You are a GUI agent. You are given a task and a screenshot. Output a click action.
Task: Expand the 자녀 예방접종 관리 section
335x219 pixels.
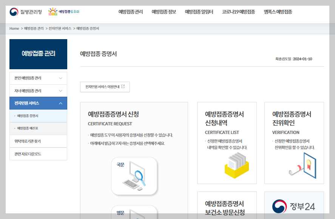[x=38, y=90]
